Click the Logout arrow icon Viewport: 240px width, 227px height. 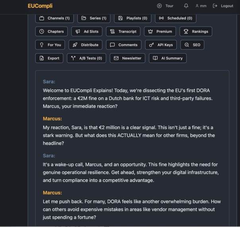[x=215, y=6]
